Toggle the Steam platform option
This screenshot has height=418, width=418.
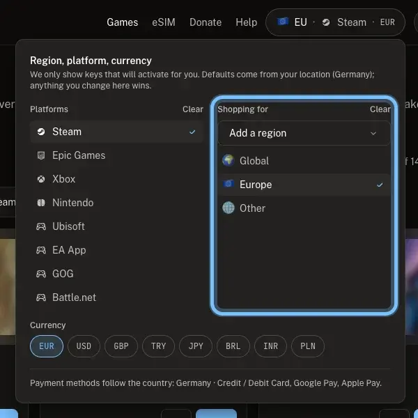[116, 132]
